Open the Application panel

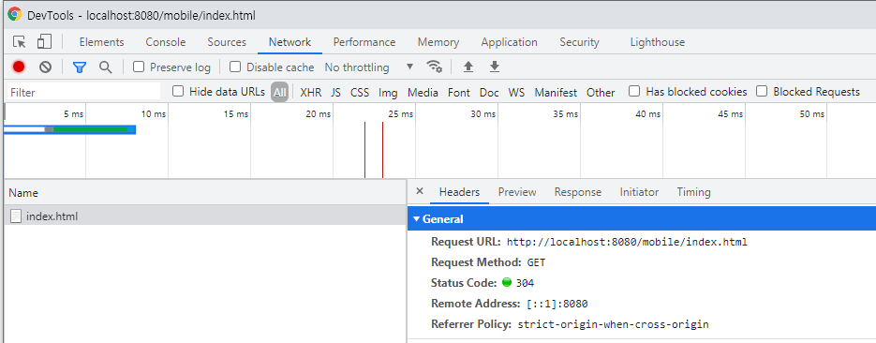point(509,42)
